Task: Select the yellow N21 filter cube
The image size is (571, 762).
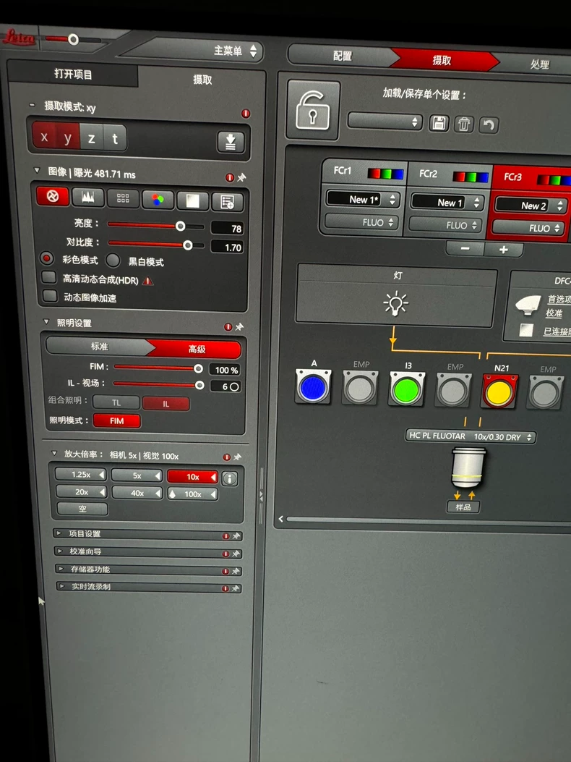Action: point(499,391)
